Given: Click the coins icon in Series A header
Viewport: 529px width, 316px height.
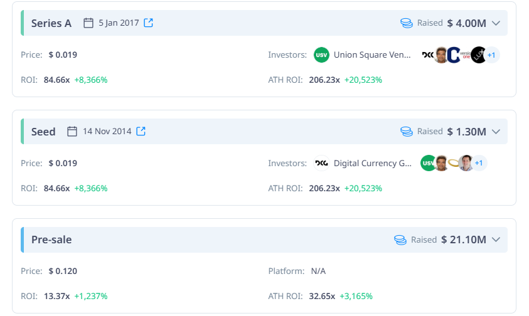Looking at the screenshot, I should click(x=407, y=23).
